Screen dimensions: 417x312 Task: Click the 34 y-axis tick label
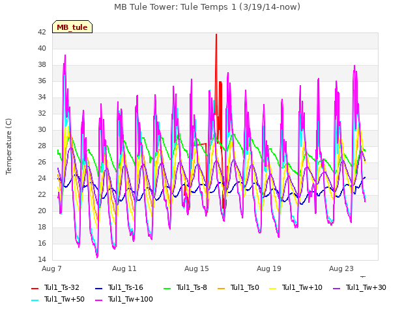click(x=42, y=97)
